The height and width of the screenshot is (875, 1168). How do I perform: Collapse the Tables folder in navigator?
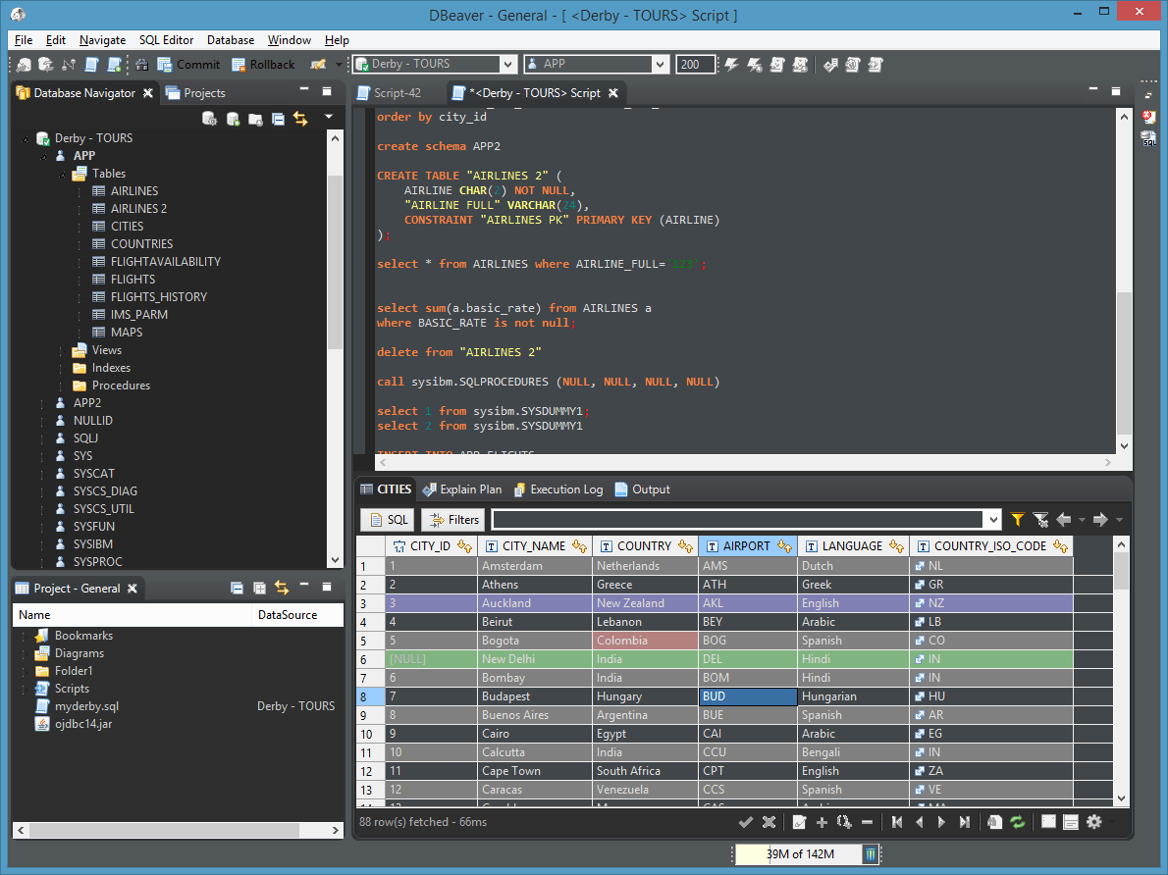[x=61, y=174]
